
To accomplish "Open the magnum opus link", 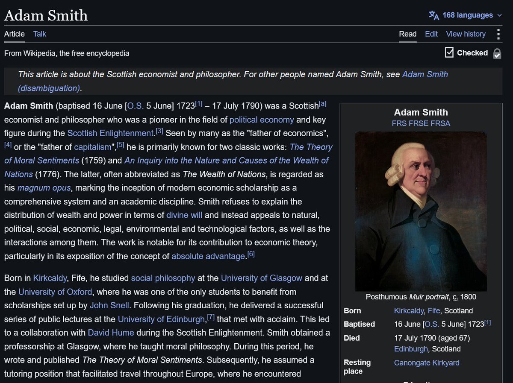I will (x=44, y=188).
